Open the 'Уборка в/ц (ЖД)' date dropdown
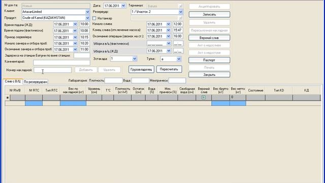Screen dimensions: 325x183 click(168, 51)
